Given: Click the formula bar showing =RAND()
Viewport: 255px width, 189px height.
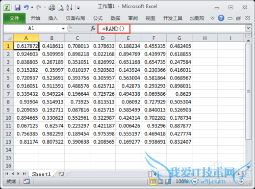Looking at the screenshot, I should (171, 29).
